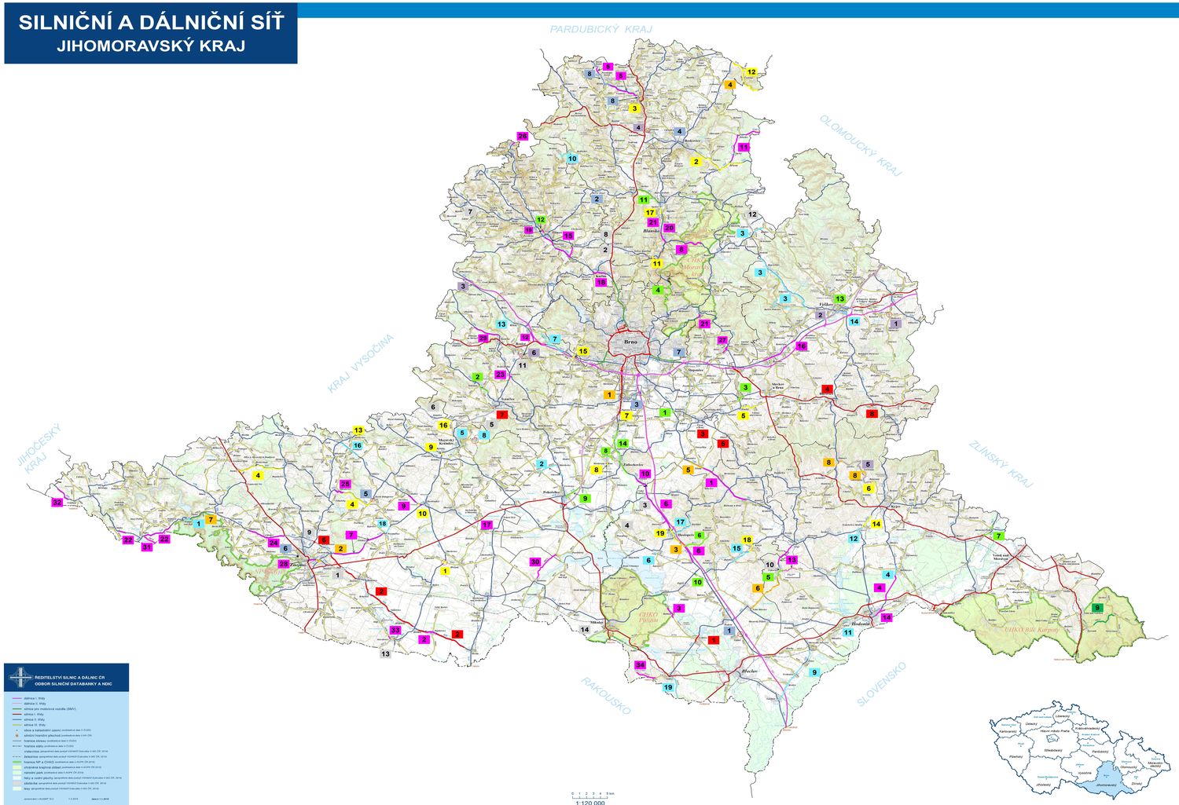Click the magenta marker numbered 23

click(501, 375)
